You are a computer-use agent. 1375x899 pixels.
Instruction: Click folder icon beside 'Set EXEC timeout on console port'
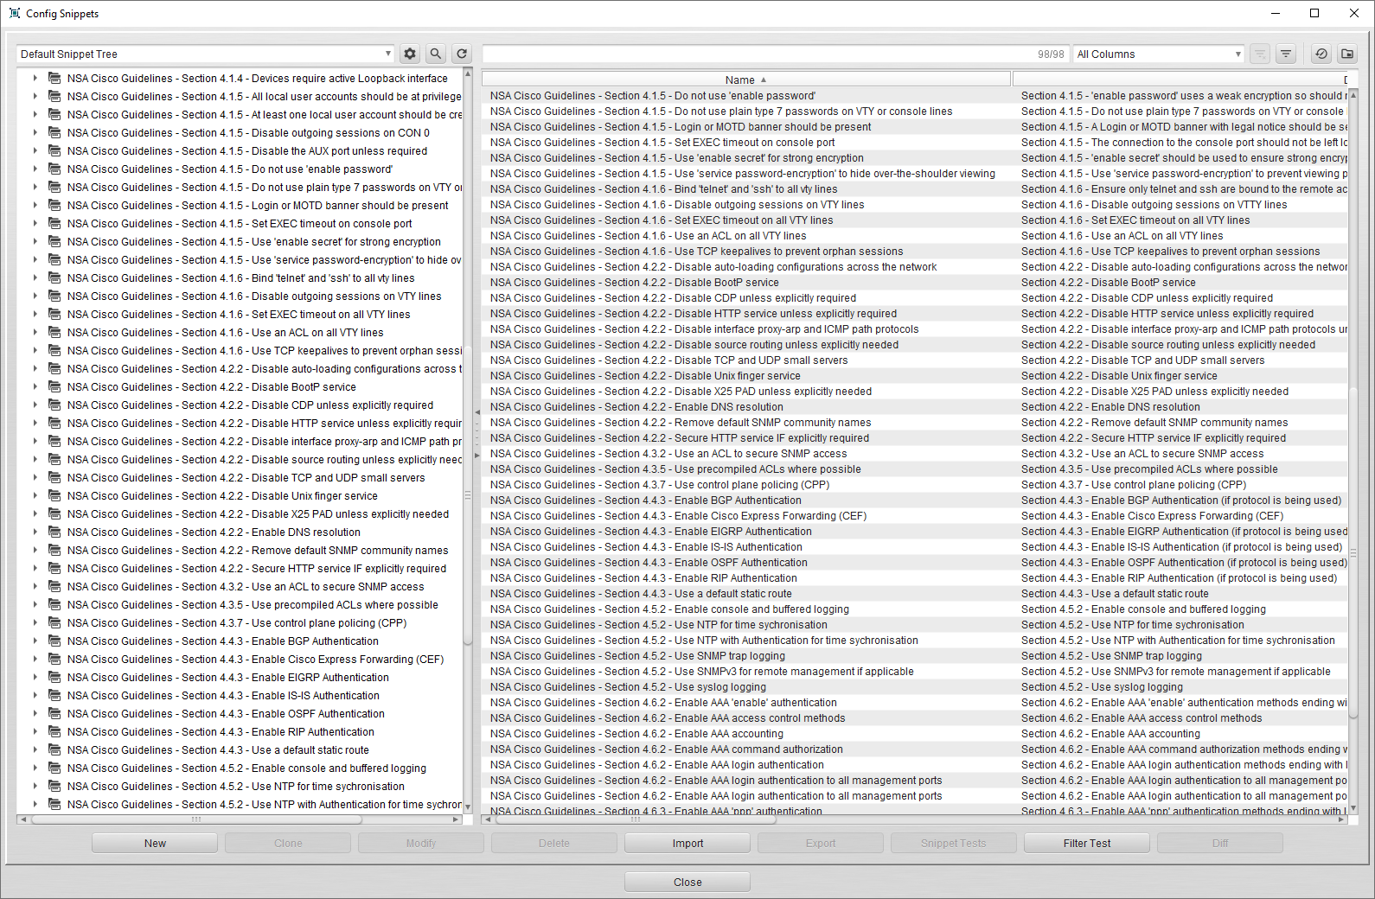(54, 223)
